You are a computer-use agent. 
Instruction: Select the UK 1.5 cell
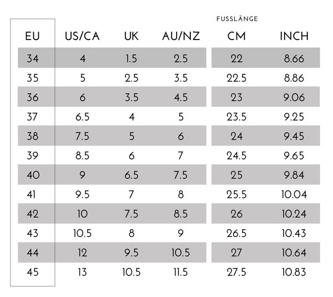[132, 58]
